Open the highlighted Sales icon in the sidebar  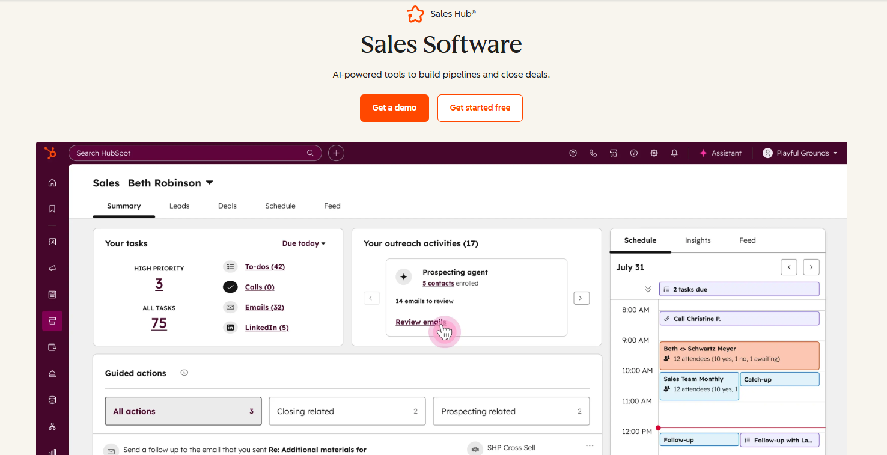click(x=52, y=320)
